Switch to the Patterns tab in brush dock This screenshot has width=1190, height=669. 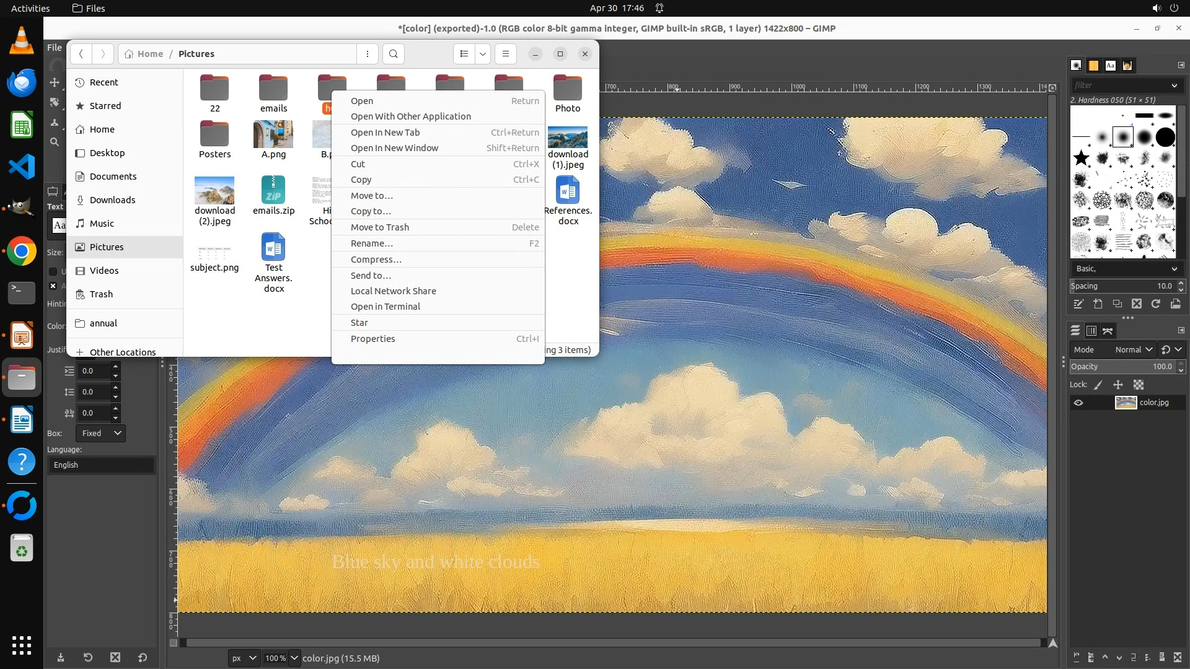[1093, 65]
